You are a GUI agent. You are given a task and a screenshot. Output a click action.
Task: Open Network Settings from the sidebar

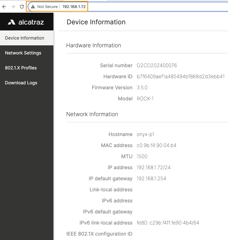click(23, 53)
